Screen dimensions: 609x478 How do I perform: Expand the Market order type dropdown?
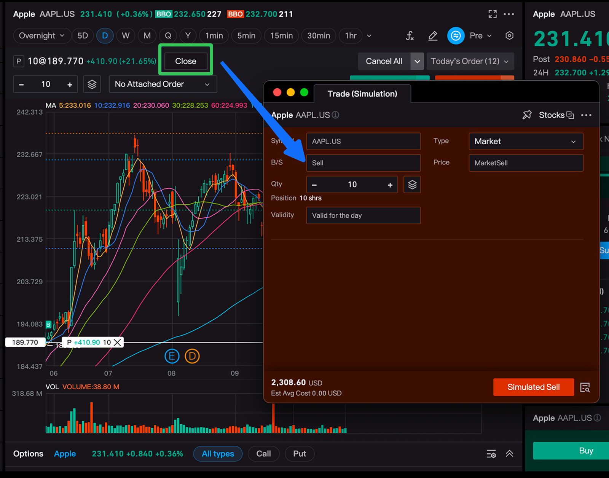526,142
